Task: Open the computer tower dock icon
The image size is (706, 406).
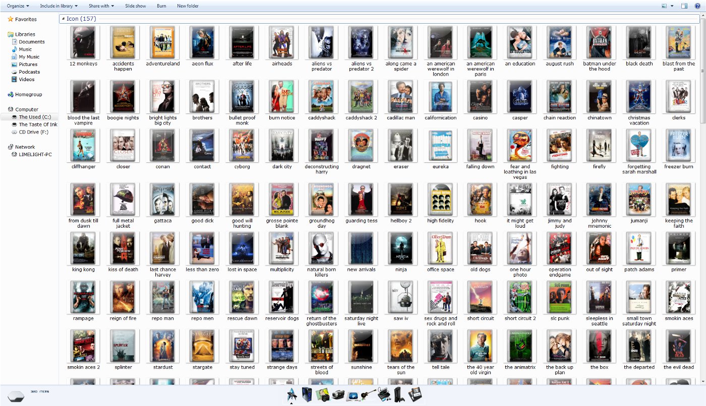Action: (307, 394)
